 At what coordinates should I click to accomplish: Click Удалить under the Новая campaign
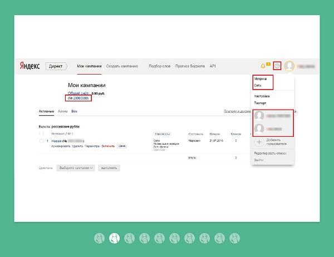[77, 146]
